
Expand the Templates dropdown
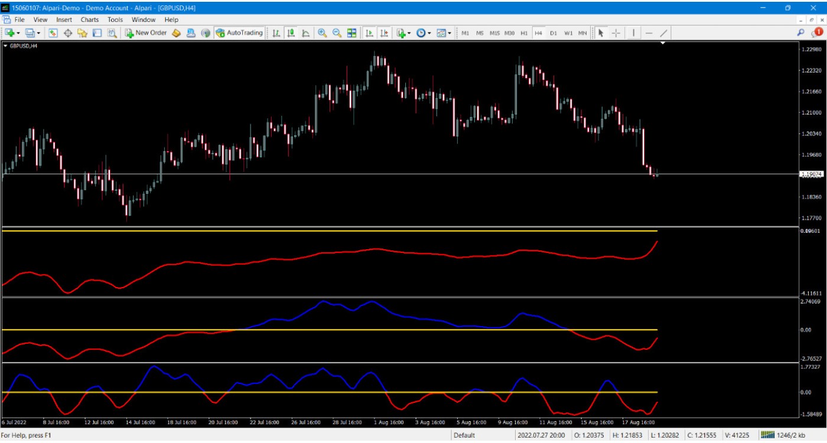tap(444, 33)
